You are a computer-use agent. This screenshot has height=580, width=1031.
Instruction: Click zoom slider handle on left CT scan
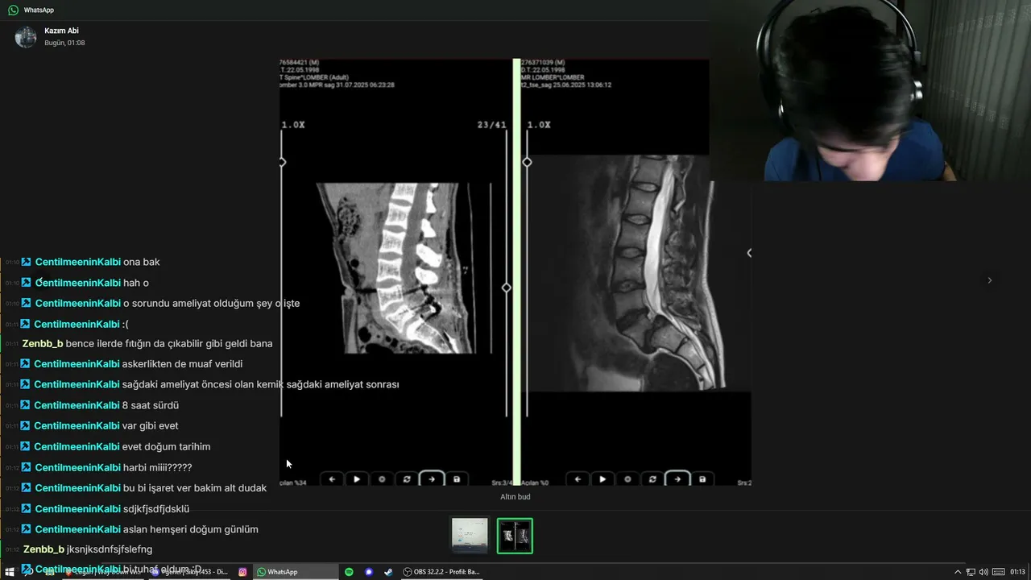[282, 162]
